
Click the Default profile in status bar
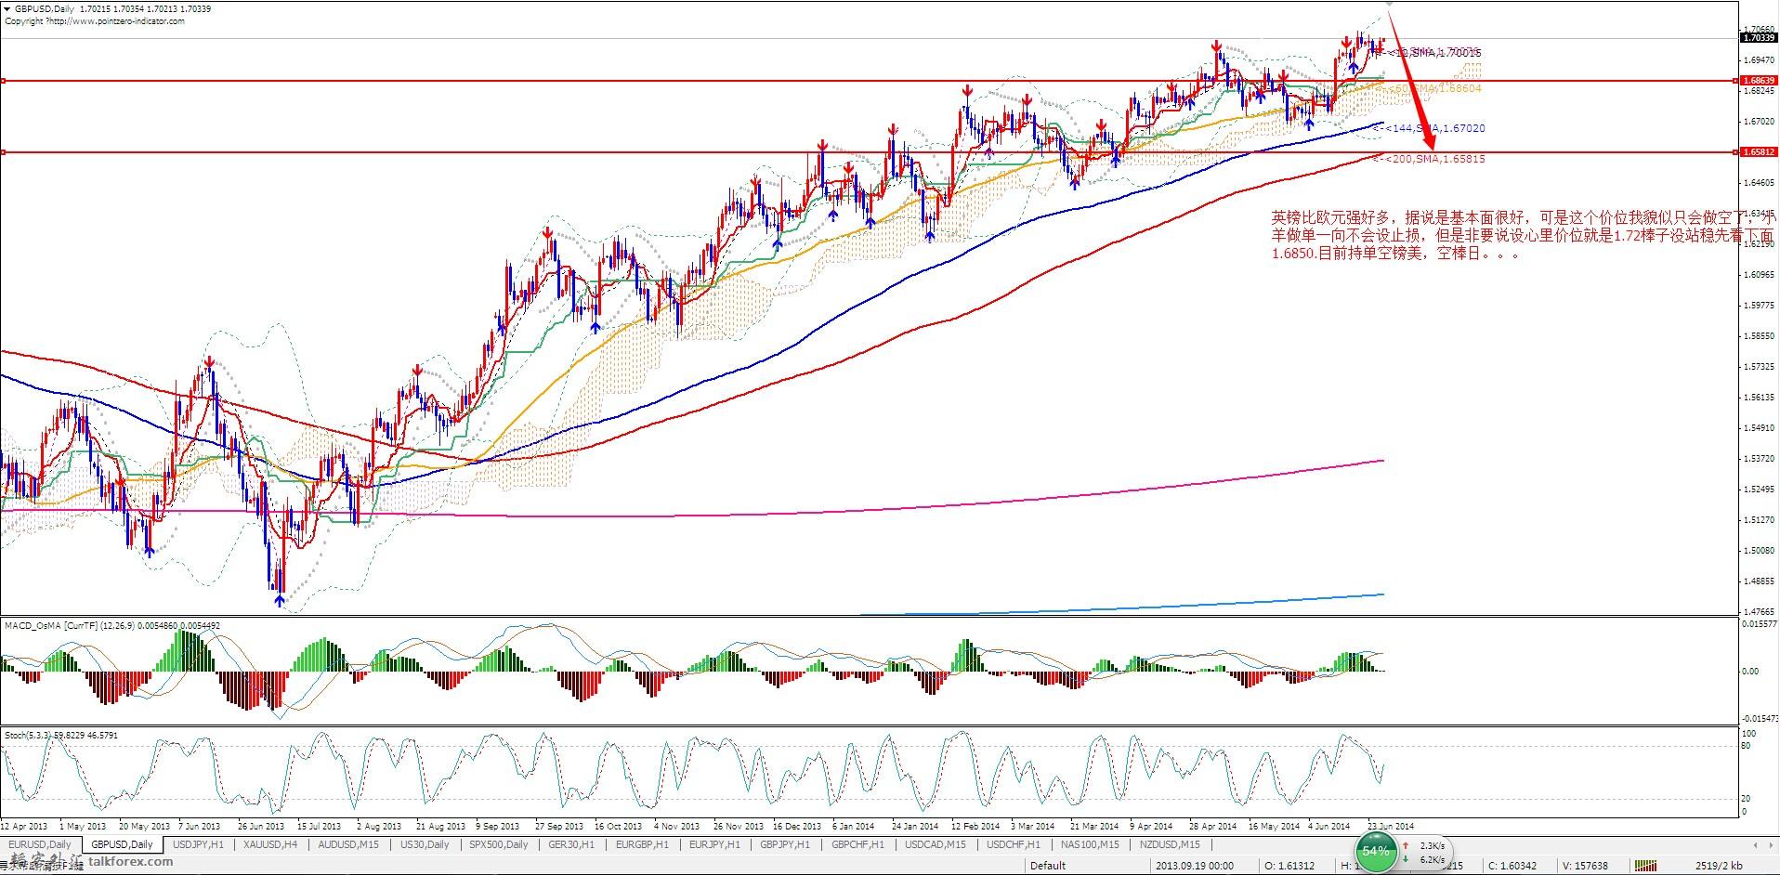pyautogui.click(x=1047, y=866)
